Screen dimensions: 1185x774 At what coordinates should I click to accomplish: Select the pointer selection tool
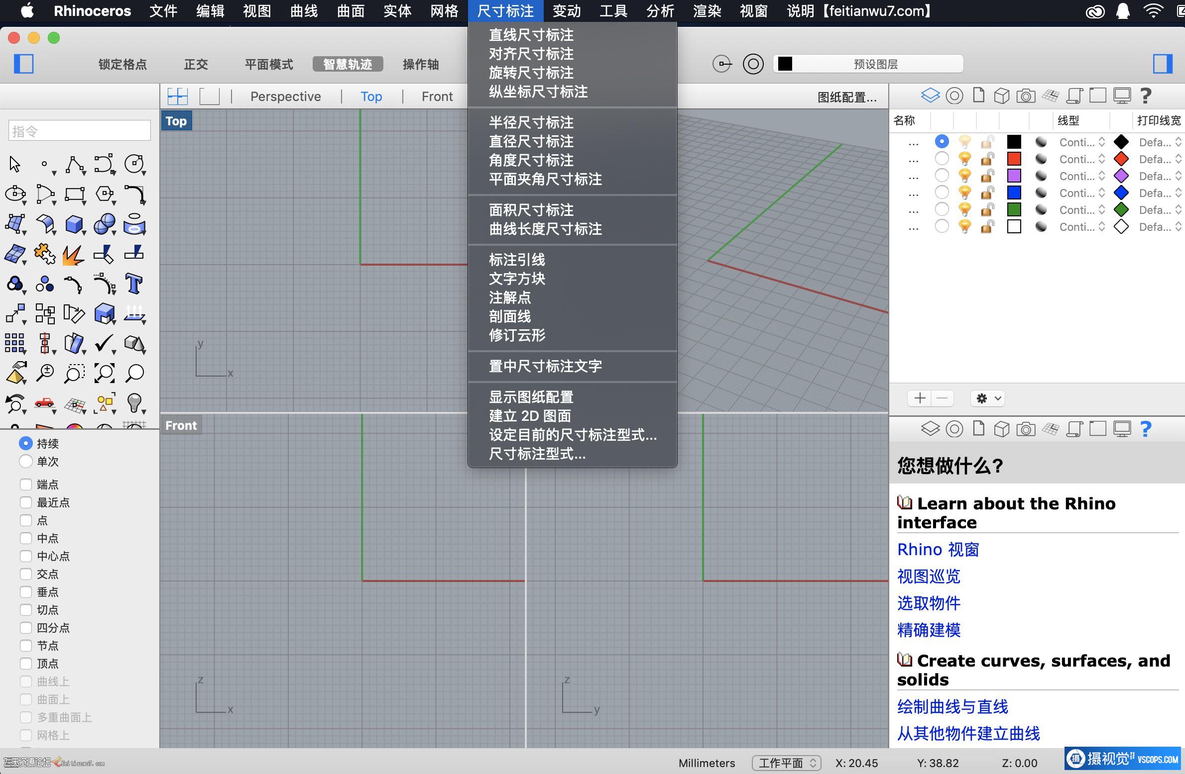pos(15,164)
